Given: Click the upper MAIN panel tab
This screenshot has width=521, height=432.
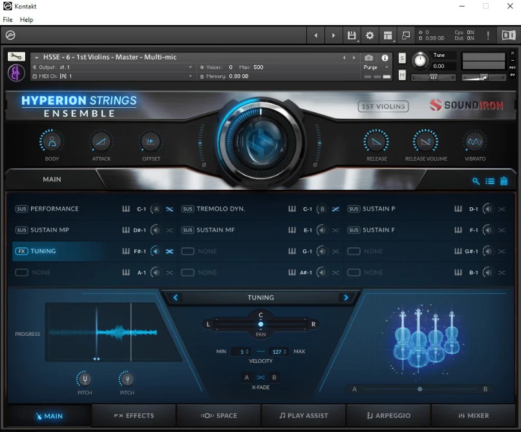Looking at the screenshot, I should (52, 180).
